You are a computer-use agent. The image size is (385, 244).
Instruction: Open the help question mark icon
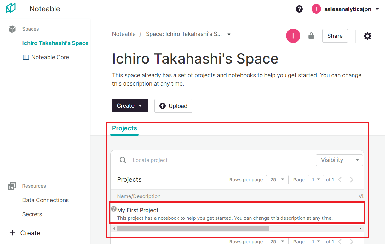click(x=299, y=9)
